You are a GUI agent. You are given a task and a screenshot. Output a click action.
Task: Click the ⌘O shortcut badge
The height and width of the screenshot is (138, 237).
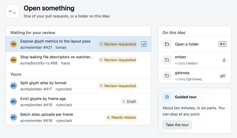[223, 44]
